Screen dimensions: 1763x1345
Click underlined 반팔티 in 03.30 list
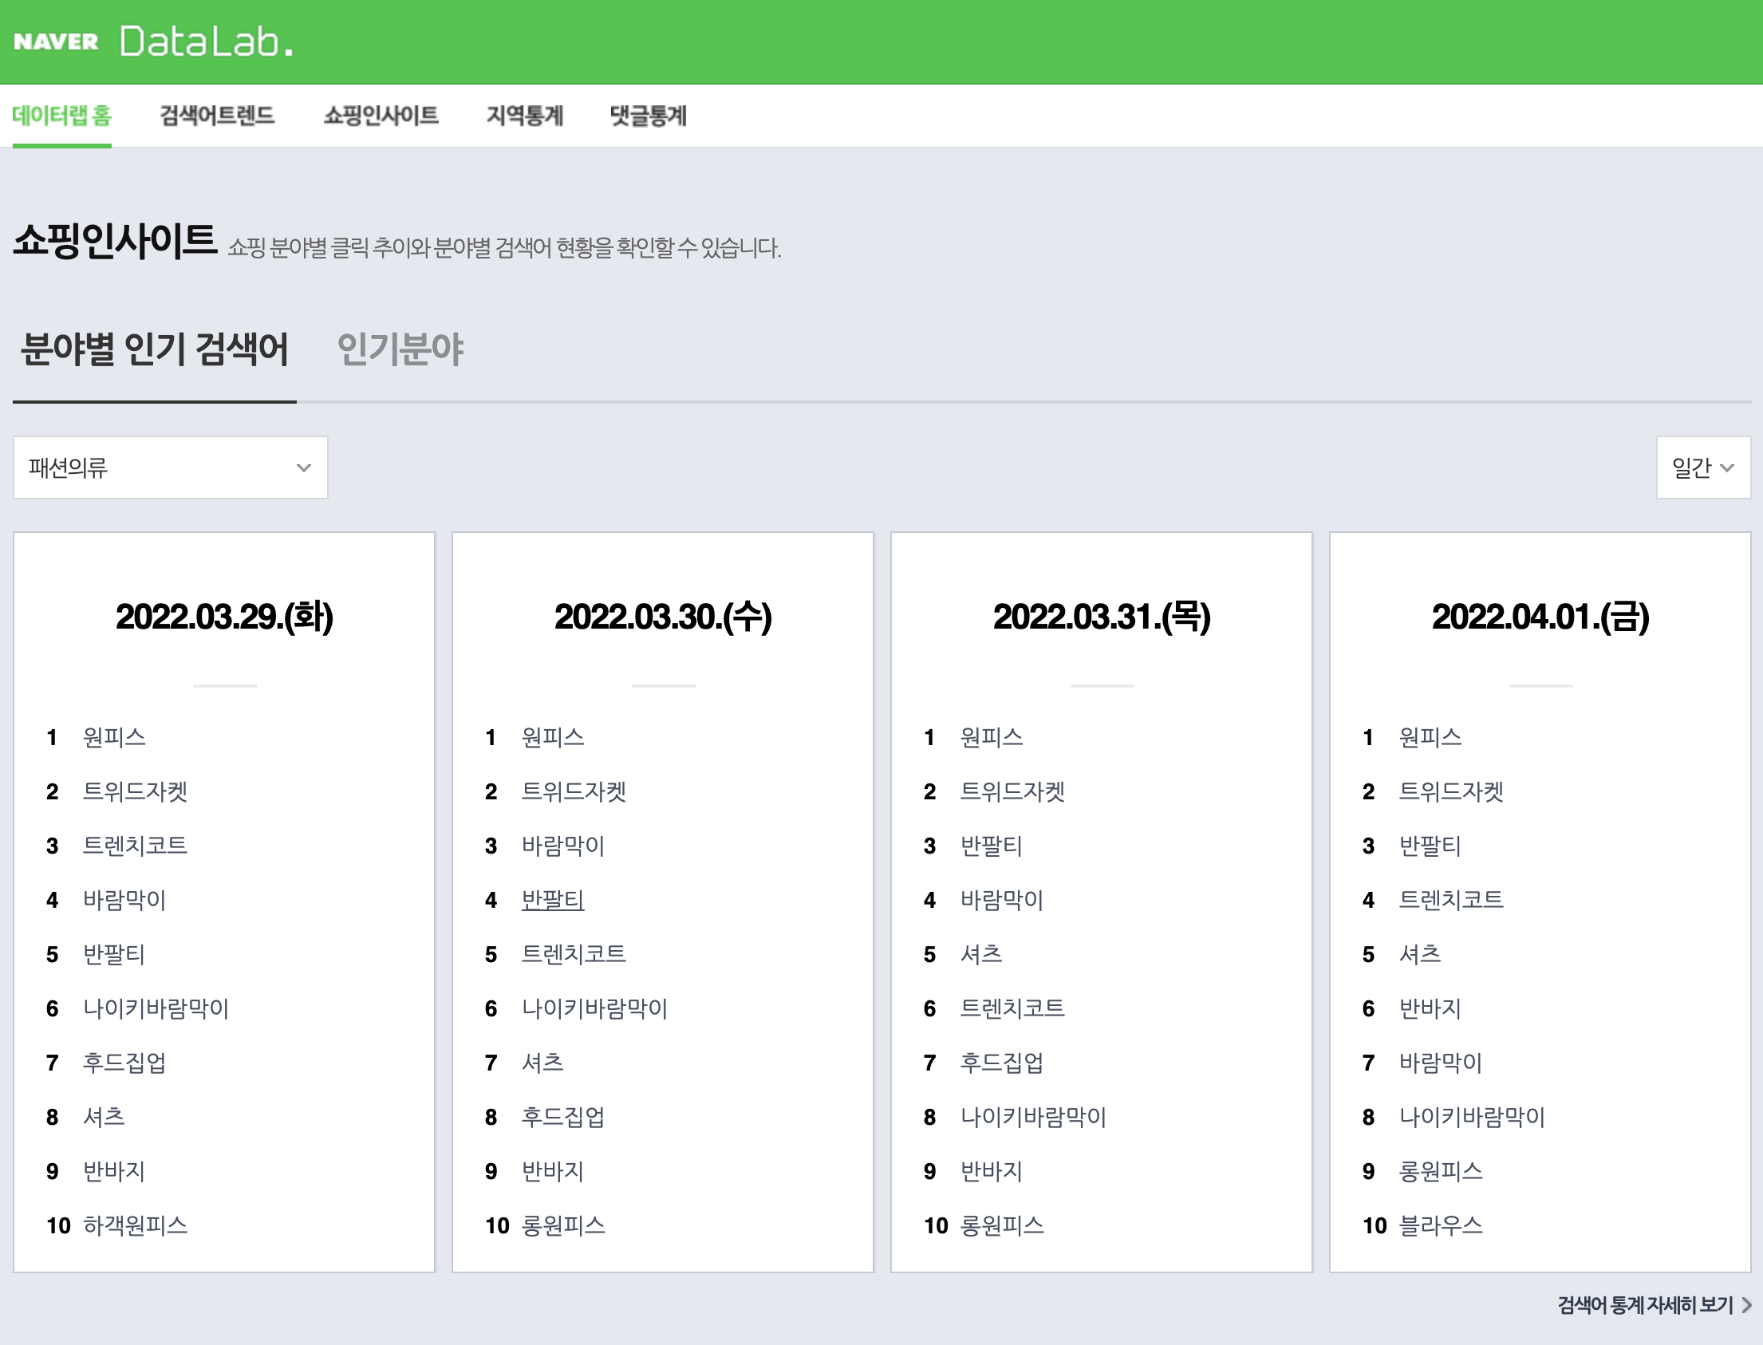[553, 900]
